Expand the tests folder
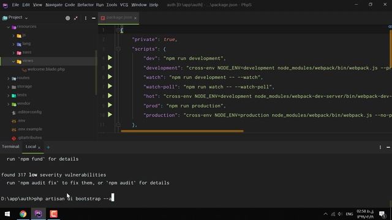Viewport: 392px width, 220px height. [8, 95]
